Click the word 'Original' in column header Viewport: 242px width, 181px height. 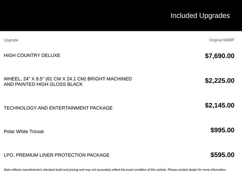tap(216, 40)
